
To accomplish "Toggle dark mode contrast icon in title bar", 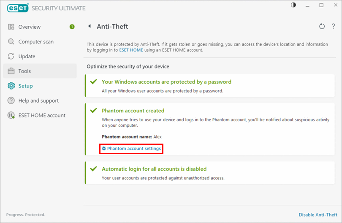I will tap(293, 5).
